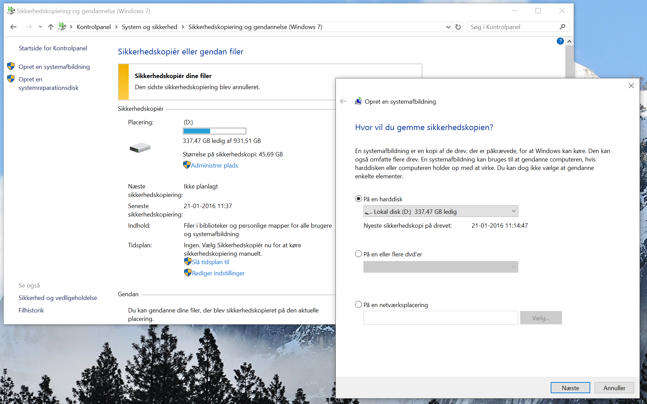This screenshot has width=647, height=404.
Task: Open the 'Administrer plads' link
Action: click(x=214, y=166)
